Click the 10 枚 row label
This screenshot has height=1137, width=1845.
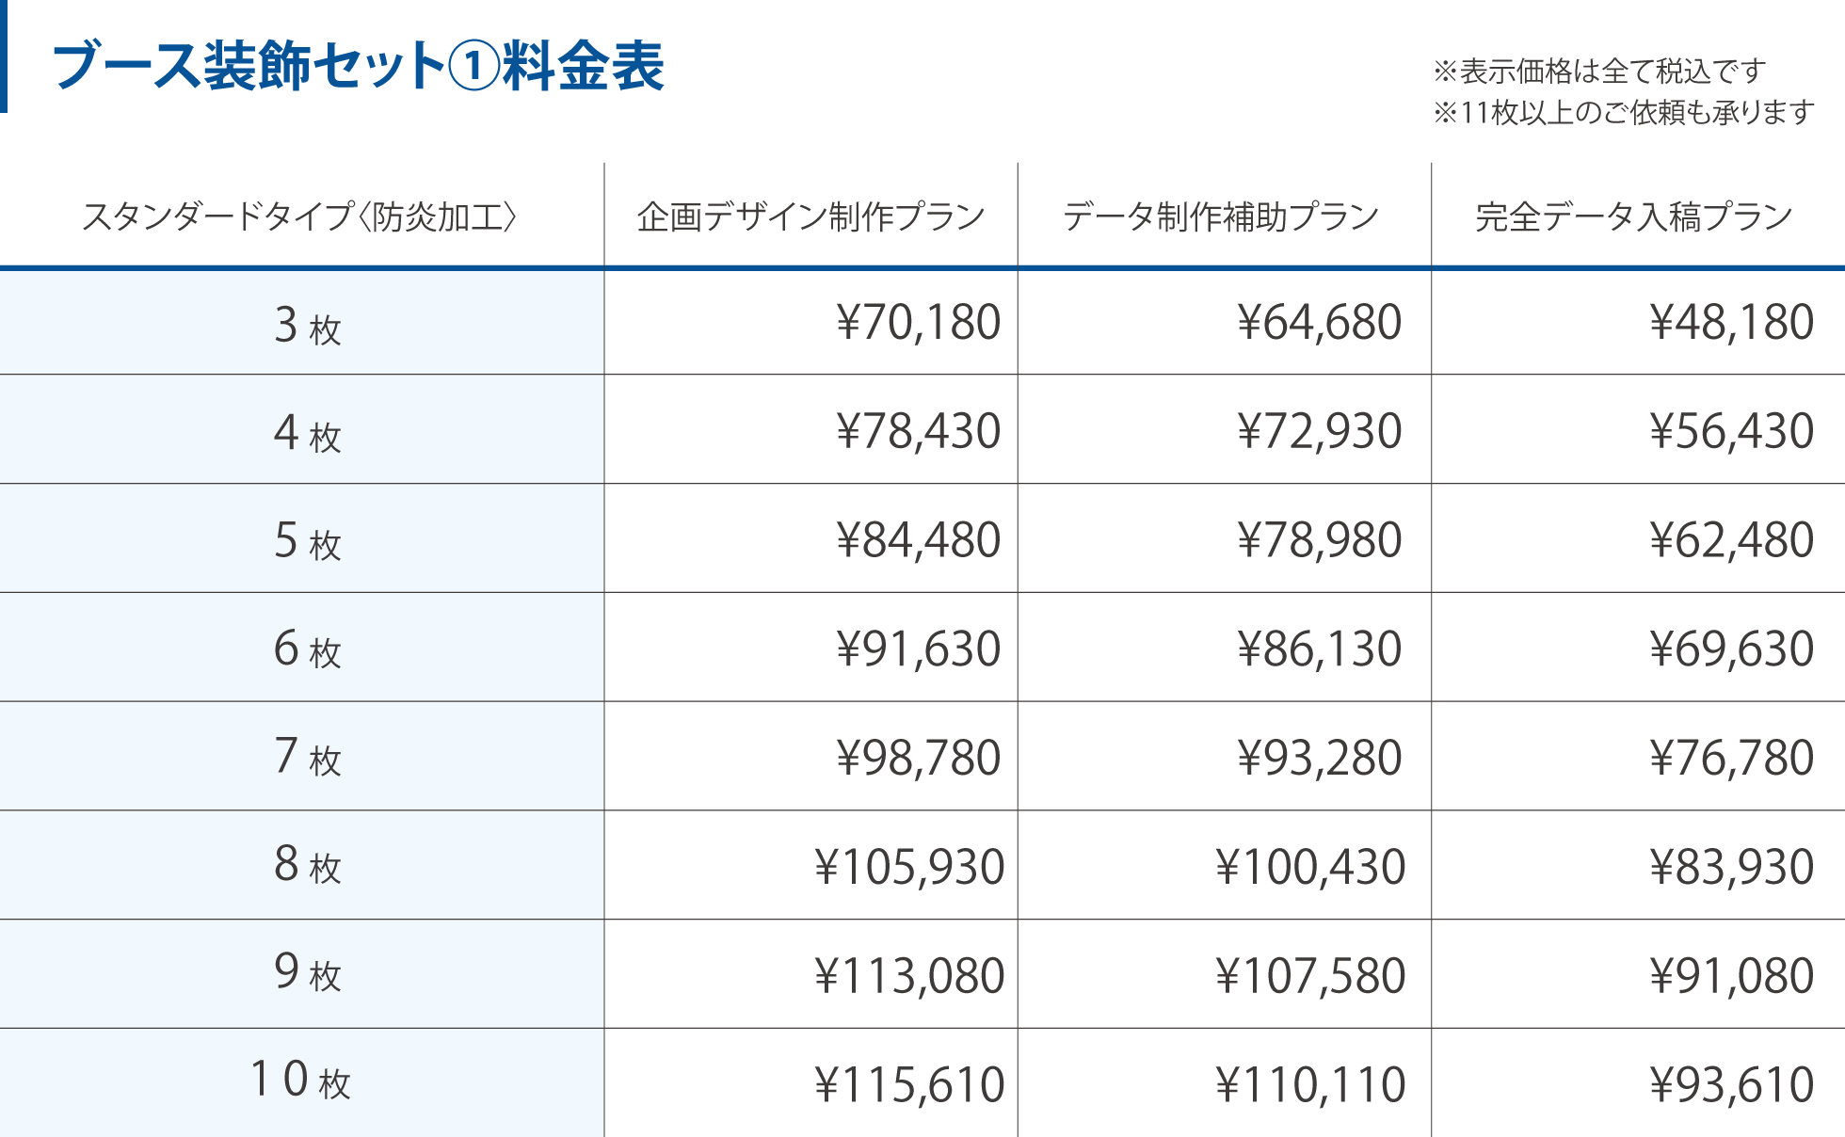point(300,1081)
